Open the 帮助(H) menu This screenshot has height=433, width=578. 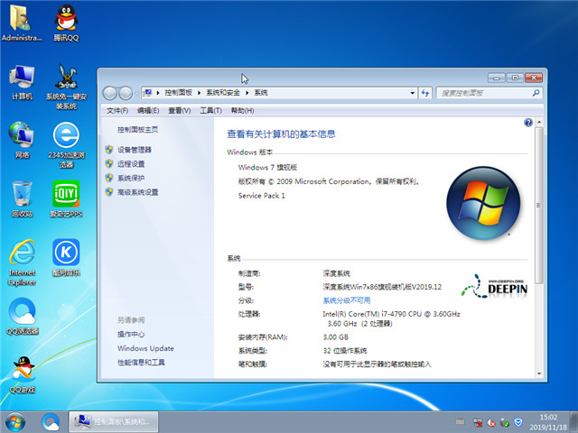(x=242, y=110)
